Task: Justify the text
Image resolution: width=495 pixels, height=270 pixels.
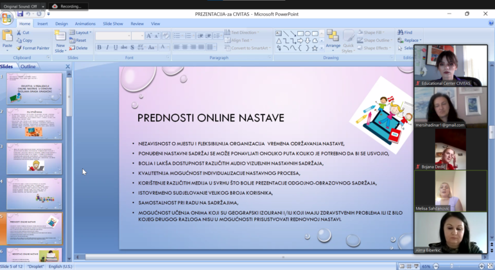Action: (202, 48)
